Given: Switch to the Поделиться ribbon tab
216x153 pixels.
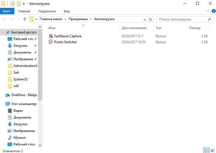Looking at the screenshot, I should [x=47, y=11].
